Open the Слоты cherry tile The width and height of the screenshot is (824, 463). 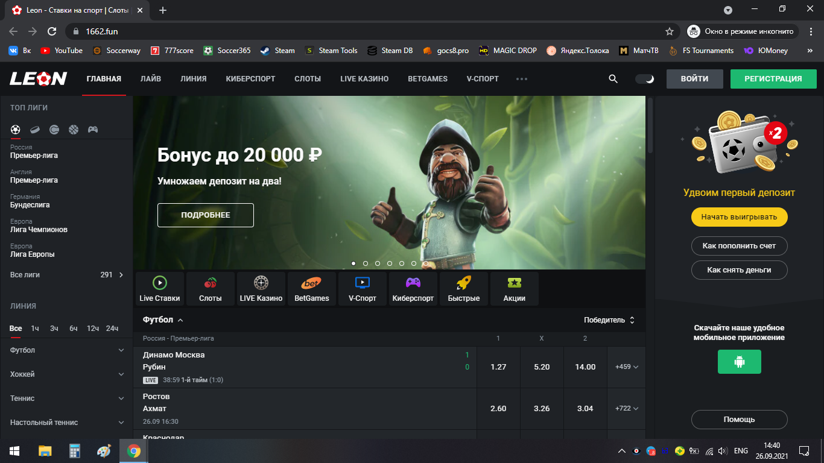click(211, 289)
